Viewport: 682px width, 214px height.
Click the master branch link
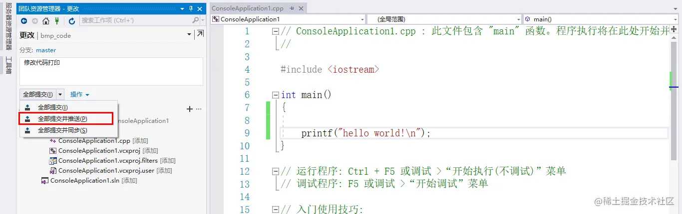(46, 50)
